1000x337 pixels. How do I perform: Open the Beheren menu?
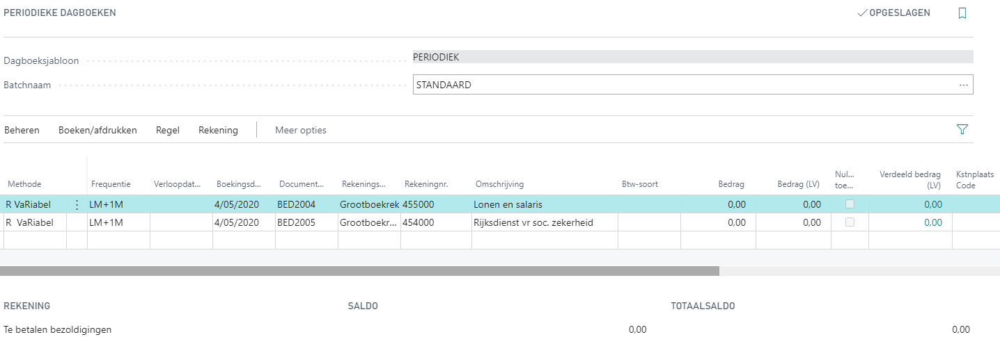click(22, 130)
